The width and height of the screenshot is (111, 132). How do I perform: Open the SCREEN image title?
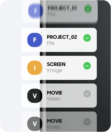pos(56,64)
